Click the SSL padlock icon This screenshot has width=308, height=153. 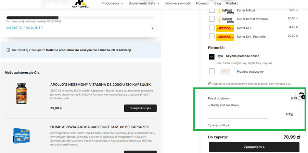209,84
